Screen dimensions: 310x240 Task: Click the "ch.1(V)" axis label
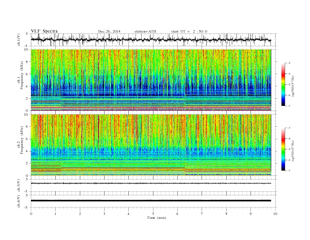pyautogui.click(x=19, y=40)
